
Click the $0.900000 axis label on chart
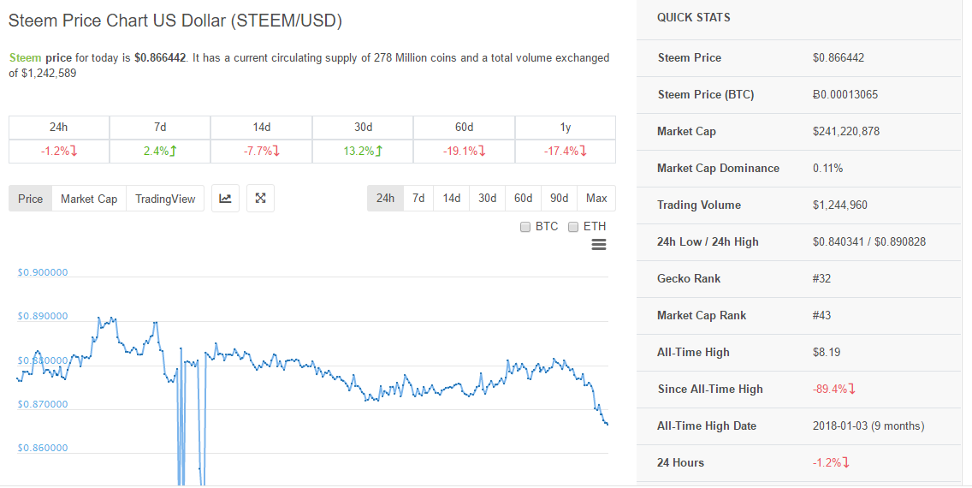coord(43,273)
